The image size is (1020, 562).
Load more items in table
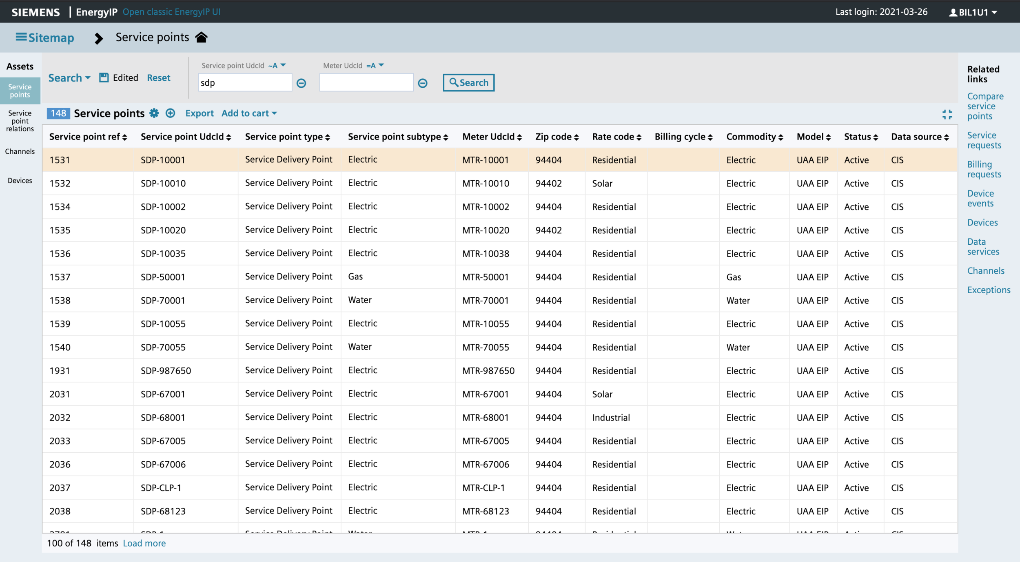144,543
